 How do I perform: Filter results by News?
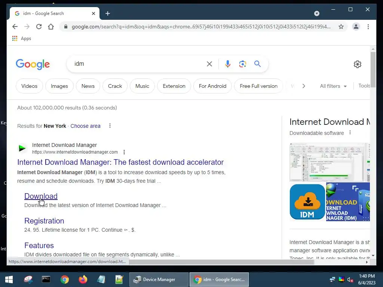[88, 86]
